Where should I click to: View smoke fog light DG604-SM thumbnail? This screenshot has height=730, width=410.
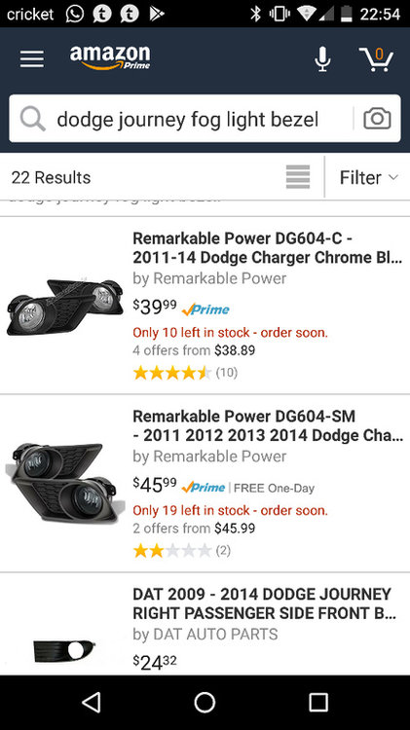click(x=65, y=484)
